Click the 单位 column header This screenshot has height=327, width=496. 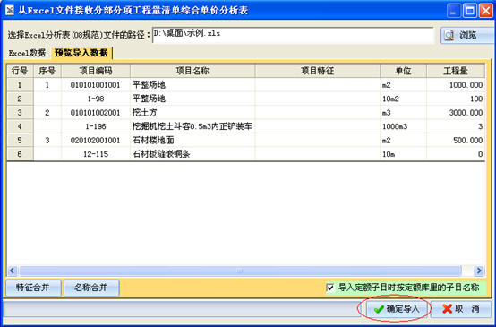pos(403,71)
